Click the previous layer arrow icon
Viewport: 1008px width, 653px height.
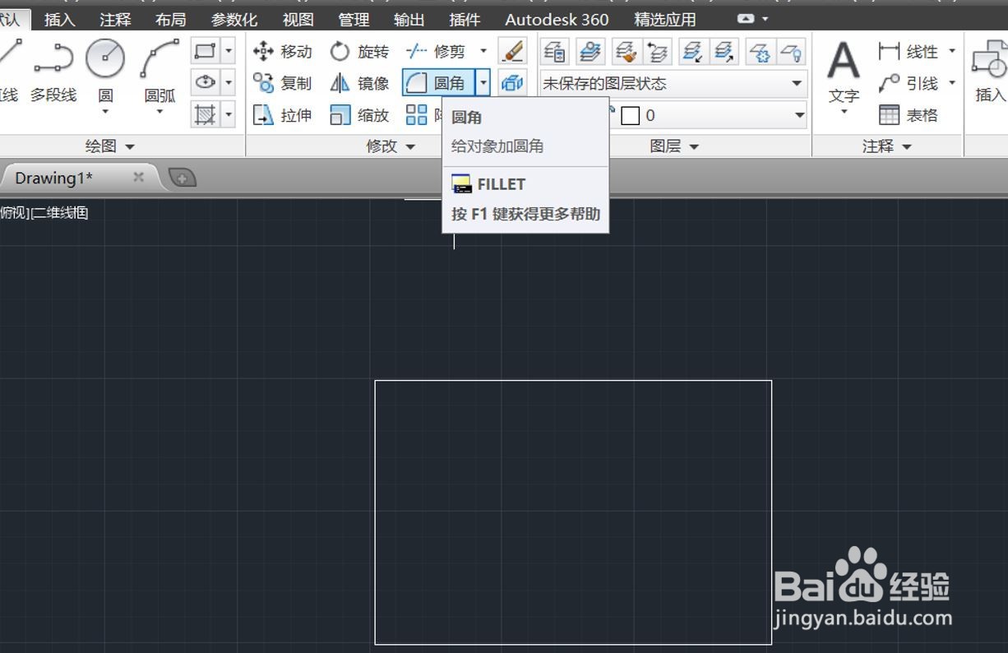(x=657, y=52)
